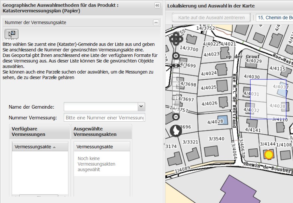
Task: Switch to the Ausgewählte Vermessungsakten panel
Action: 101,131
